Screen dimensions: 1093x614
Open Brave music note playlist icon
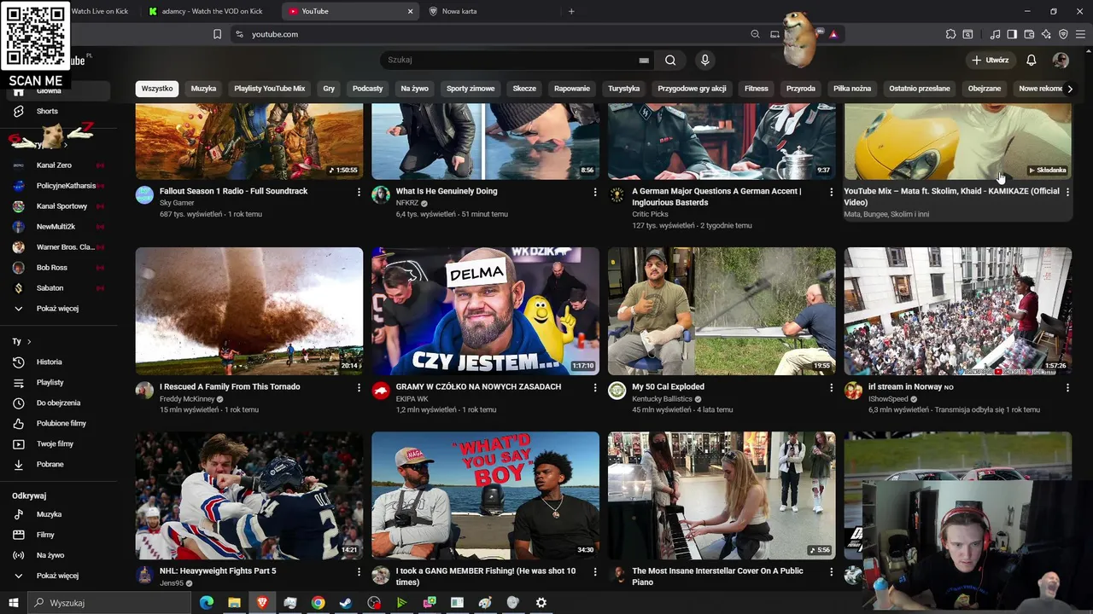click(x=995, y=34)
